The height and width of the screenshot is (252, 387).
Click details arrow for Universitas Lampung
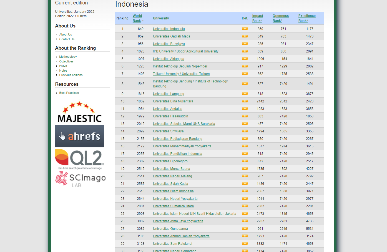tap(245, 94)
